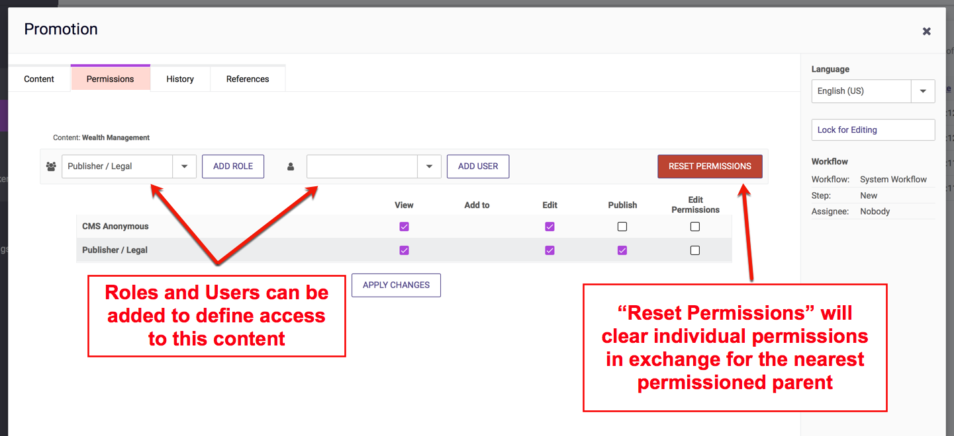Go to the References tab
The height and width of the screenshot is (436, 954).
pyautogui.click(x=248, y=79)
